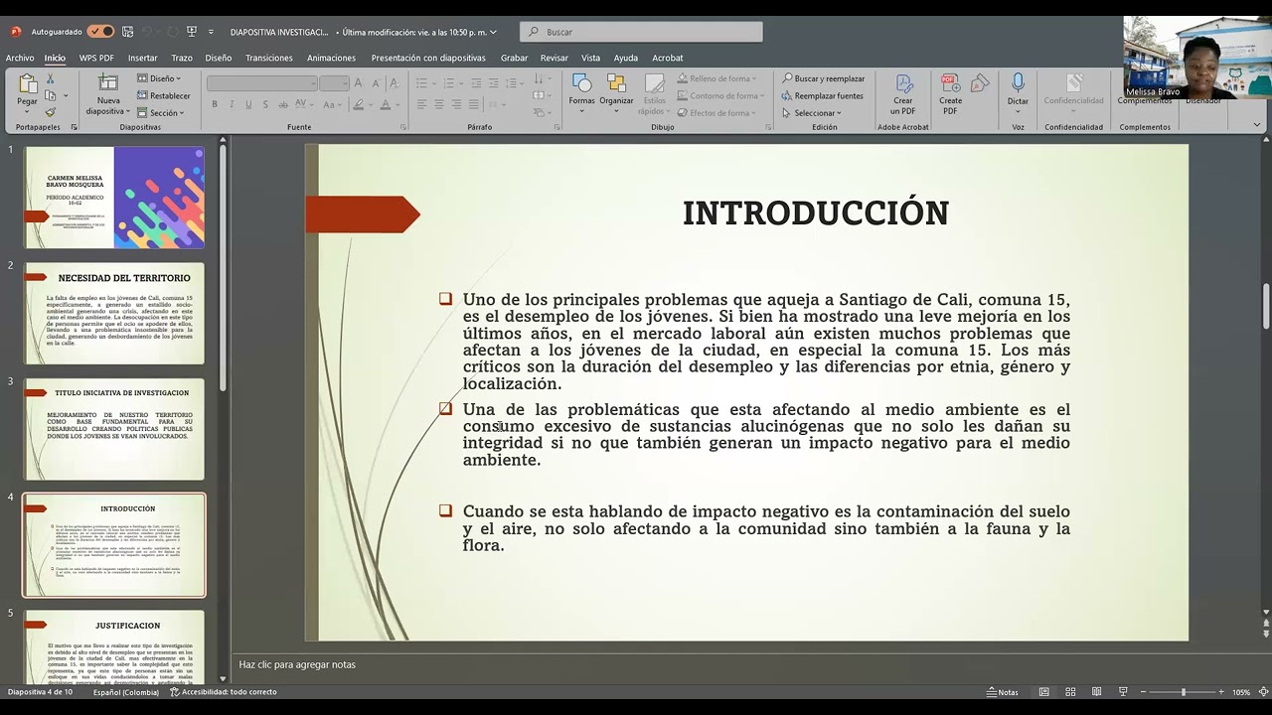Viewport: 1272px width, 715px height.
Task: Start slideshow from status bar icon
Action: (1123, 692)
